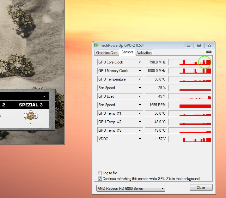Select the Sensors tab

tap(127, 52)
